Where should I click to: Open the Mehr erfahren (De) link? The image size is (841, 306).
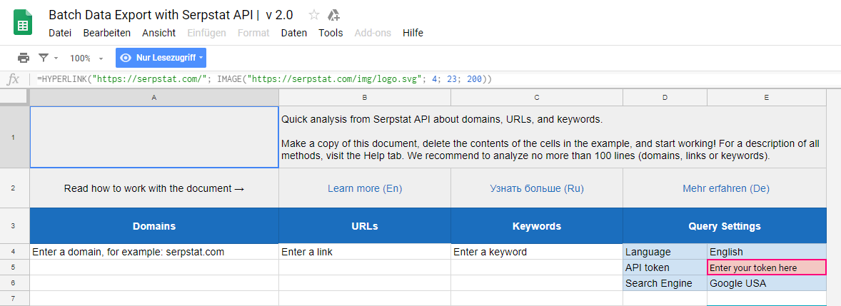coord(726,188)
